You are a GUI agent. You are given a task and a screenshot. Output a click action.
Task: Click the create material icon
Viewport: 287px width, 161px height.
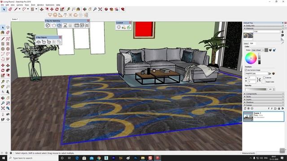coord(283,35)
